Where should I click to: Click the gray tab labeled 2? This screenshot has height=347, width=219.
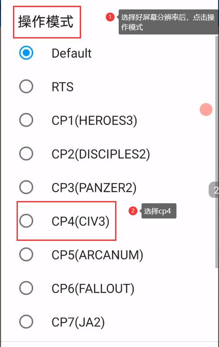[214, 190]
